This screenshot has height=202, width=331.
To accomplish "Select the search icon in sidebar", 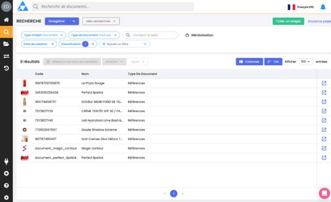I will point(6,32).
